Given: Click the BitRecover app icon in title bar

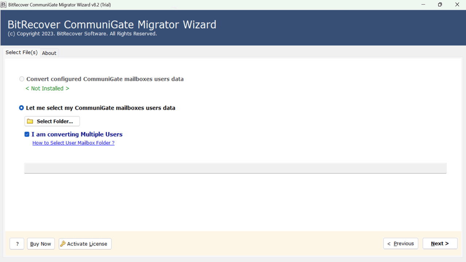Looking at the screenshot, I should click(x=4, y=5).
